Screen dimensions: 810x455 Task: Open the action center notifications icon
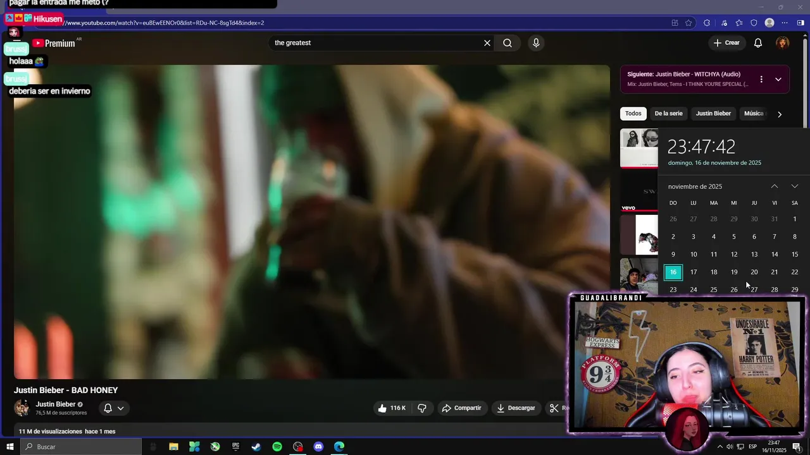(x=797, y=447)
